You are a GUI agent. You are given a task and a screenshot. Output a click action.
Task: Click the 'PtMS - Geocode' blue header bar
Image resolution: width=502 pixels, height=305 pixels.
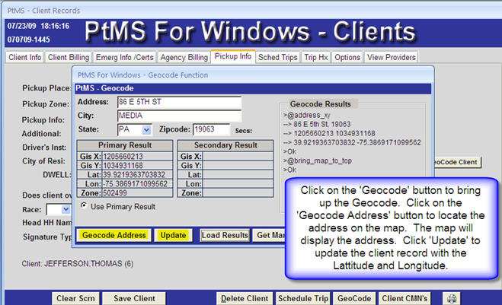[253, 88]
